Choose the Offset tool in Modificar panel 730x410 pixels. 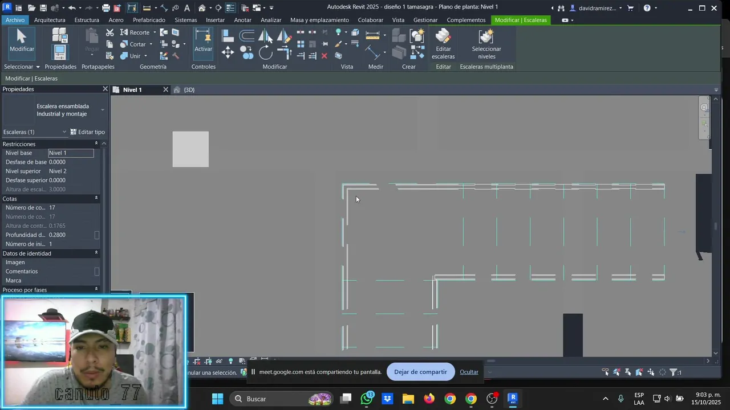247,36
